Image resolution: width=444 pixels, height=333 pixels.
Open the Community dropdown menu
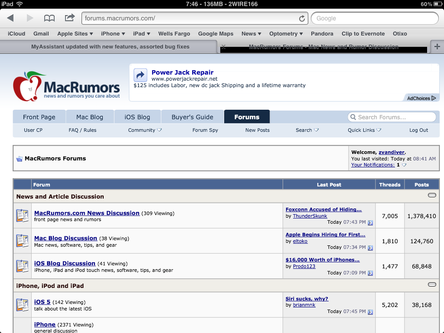(145, 130)
